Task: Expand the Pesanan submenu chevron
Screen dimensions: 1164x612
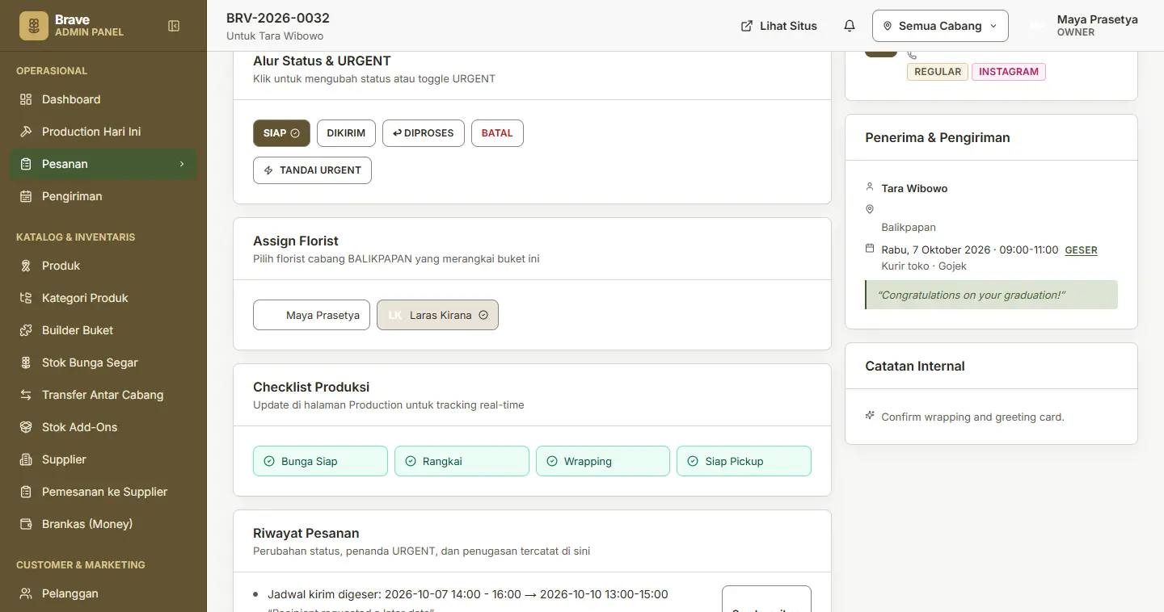Action: tap(182, 164)
